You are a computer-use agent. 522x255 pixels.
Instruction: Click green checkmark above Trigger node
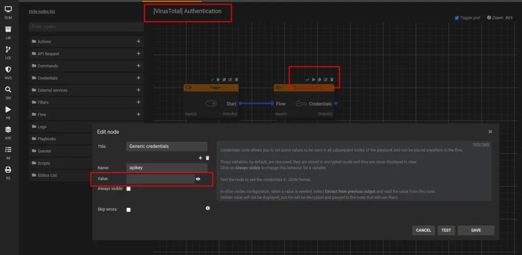coord(212,80)
